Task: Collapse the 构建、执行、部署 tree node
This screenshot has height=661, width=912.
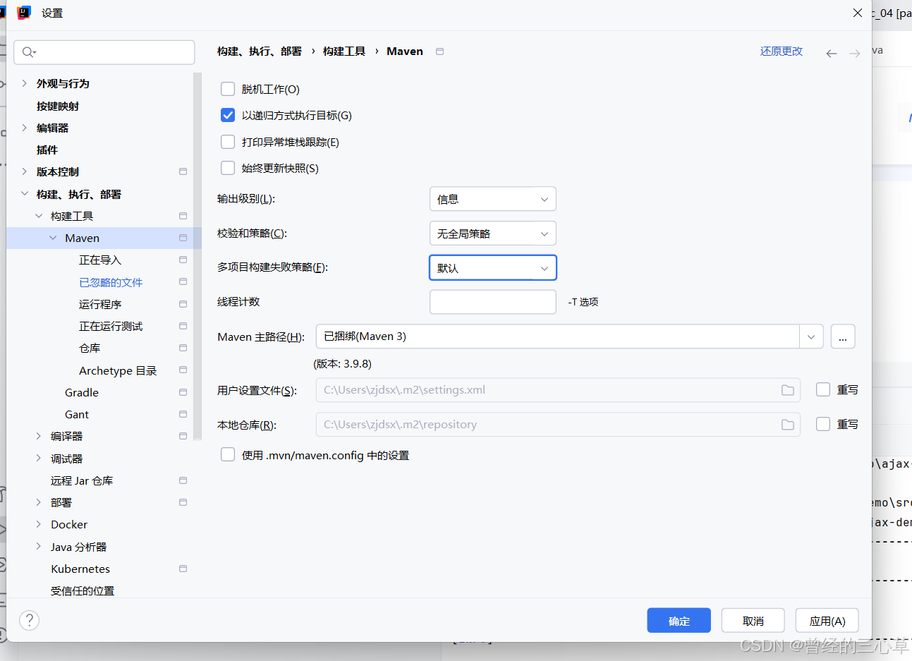Action: click(25, 193)
